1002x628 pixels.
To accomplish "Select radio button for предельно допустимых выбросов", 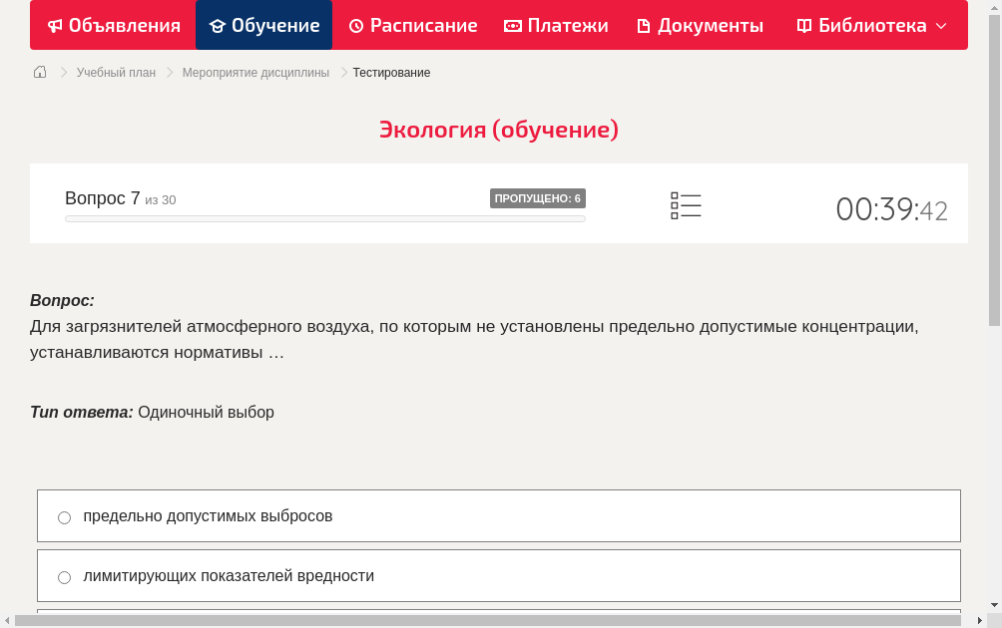I will tap(64, 517).
